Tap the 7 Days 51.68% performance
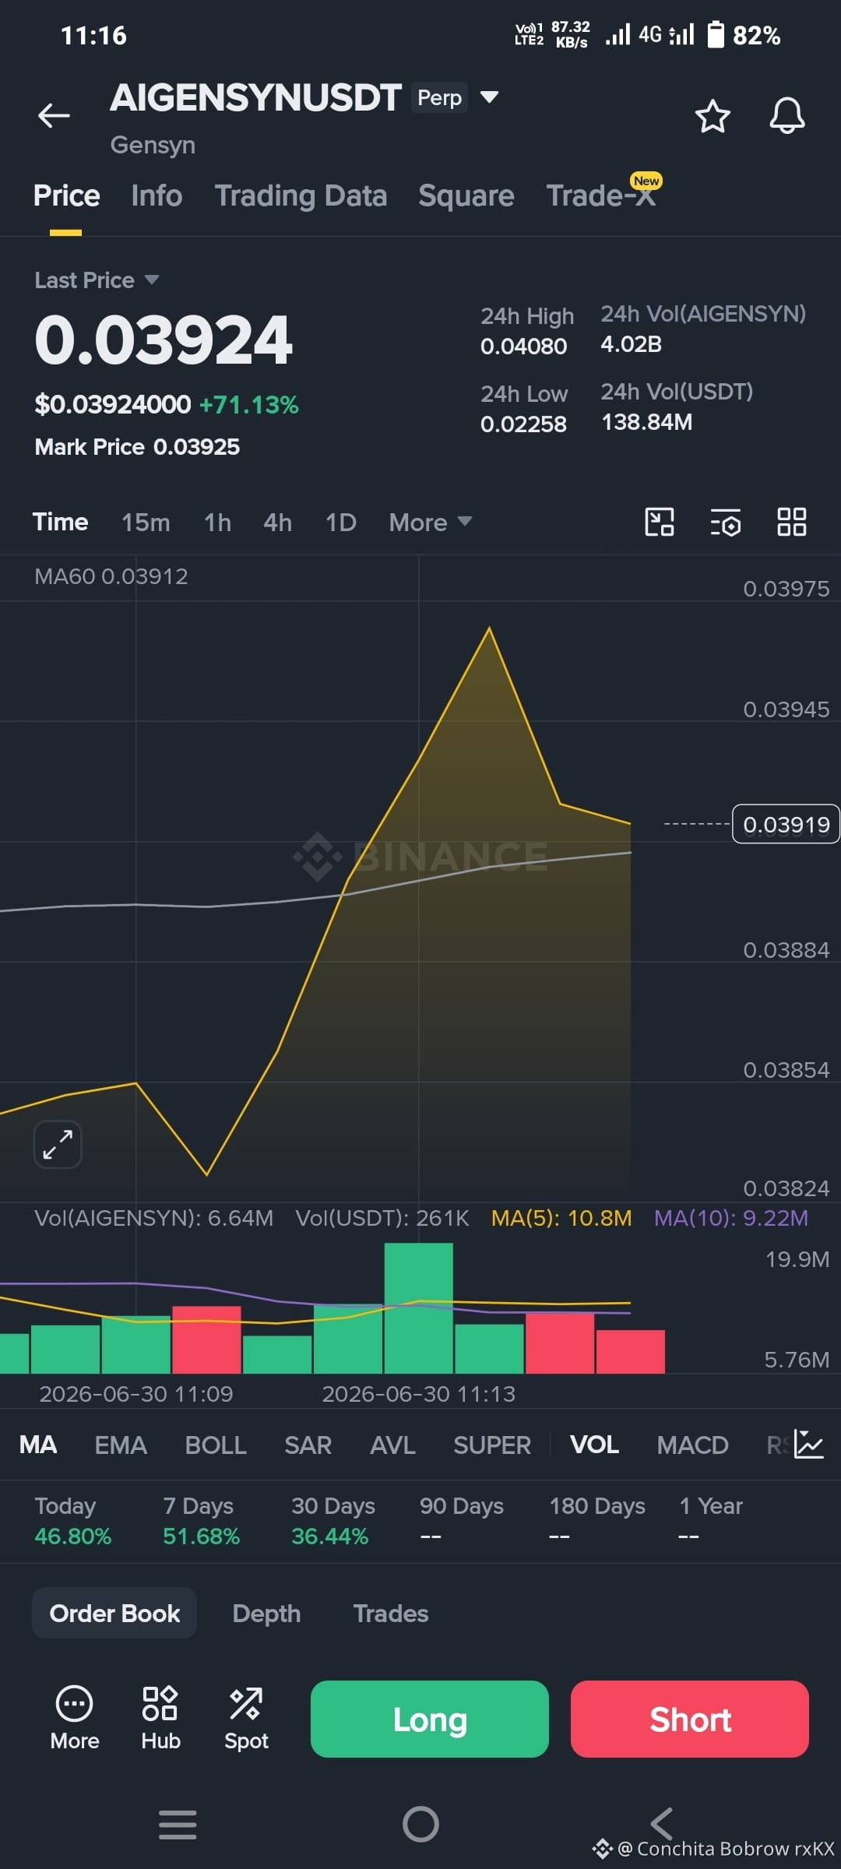The width and height of the screenshot is (841, 1869). 201,1521
